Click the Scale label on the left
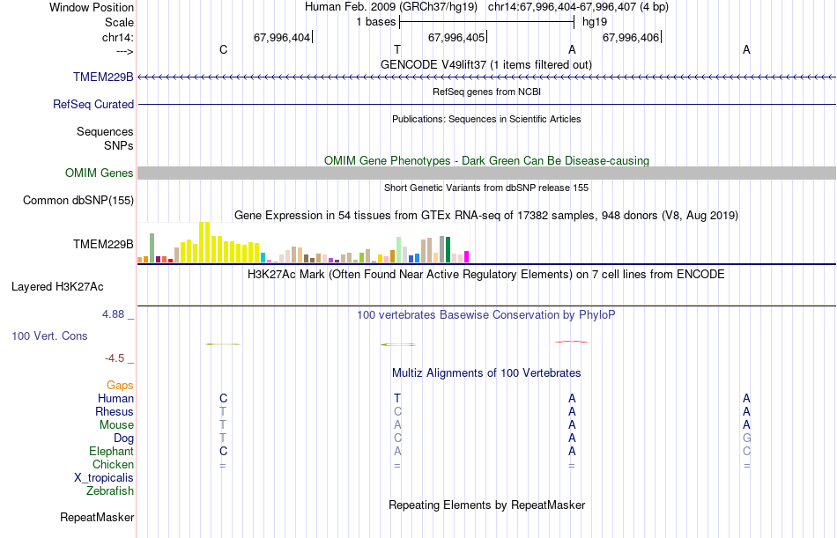Image resolution: width=837 pixels, height=538 pixels. tap(119, 22)
